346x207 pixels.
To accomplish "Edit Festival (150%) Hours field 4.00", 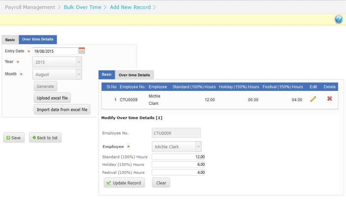I will [x=178, y=172].
